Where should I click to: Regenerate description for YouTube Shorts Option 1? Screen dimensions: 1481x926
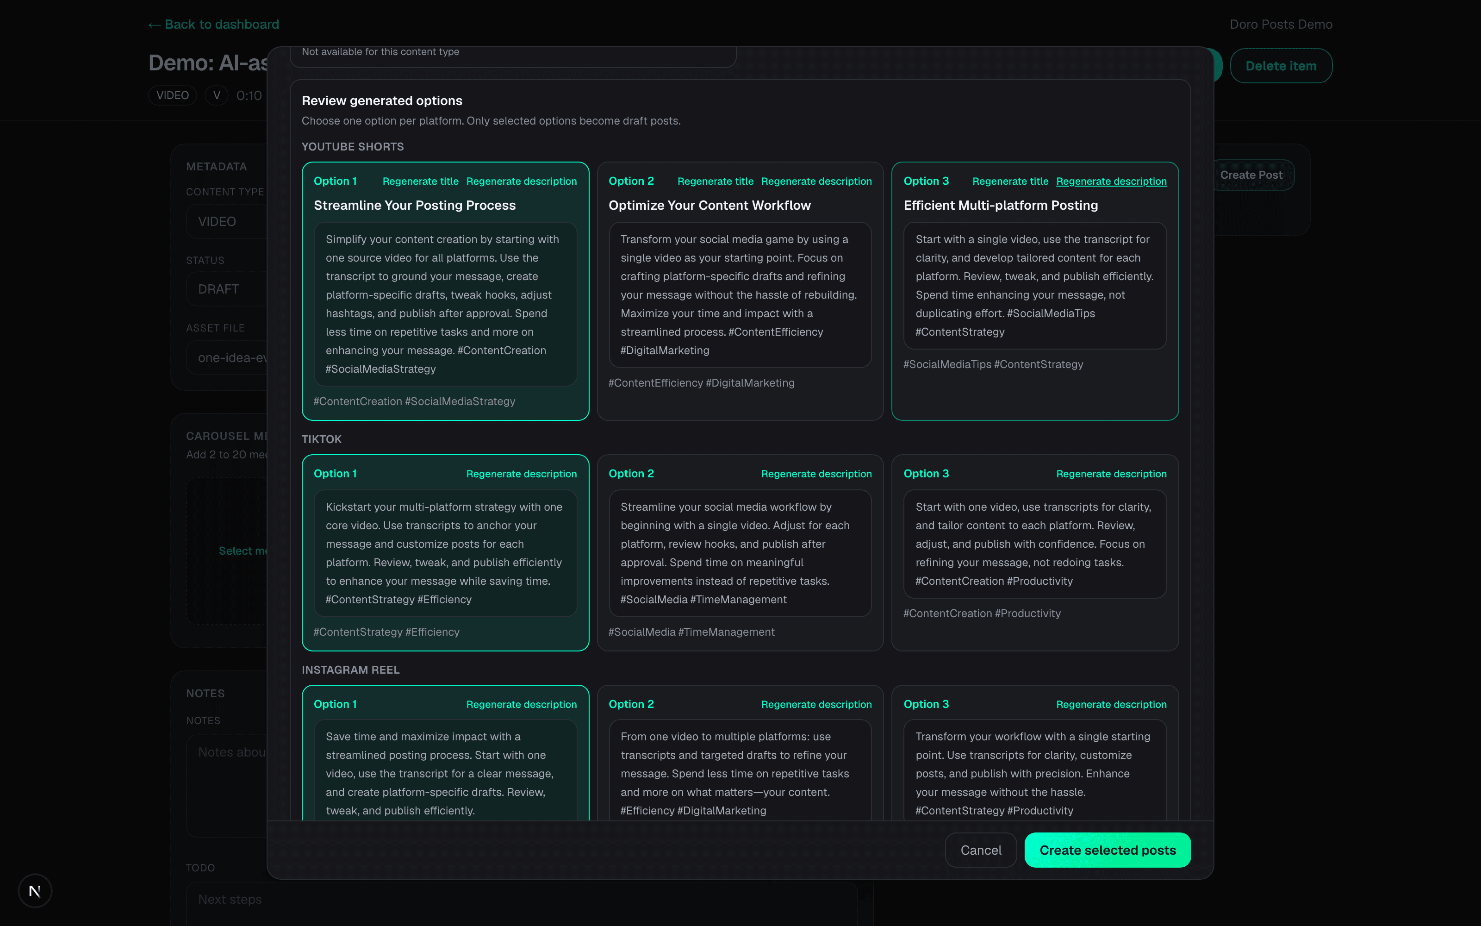(522, 181)
